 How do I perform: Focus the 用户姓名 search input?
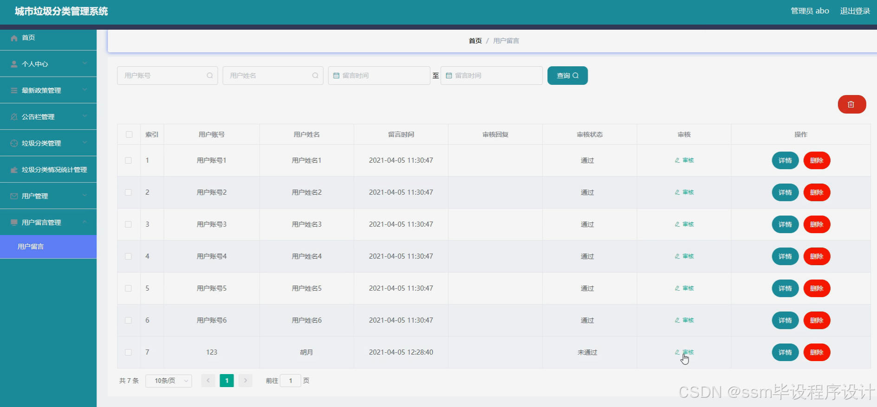tap(273, 76)
